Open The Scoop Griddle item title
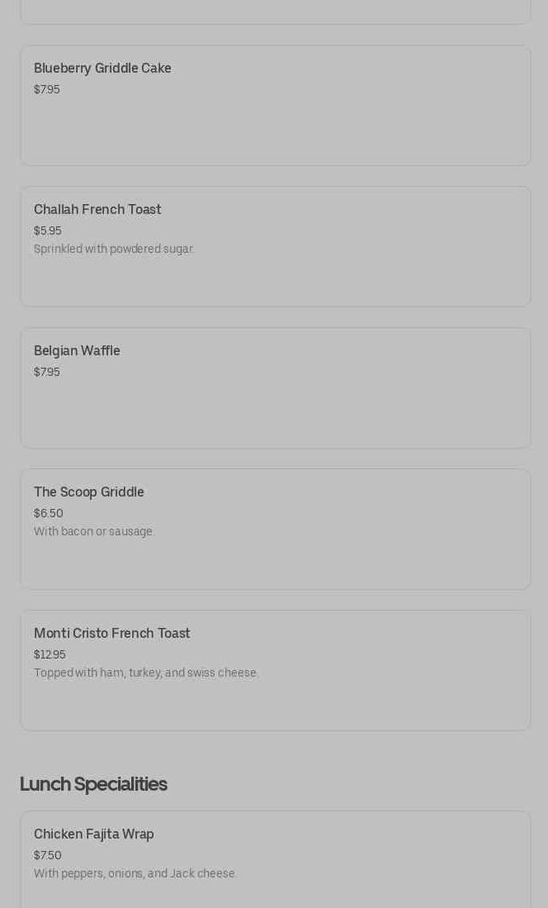548x908 pixels. (x=89, y=492)
